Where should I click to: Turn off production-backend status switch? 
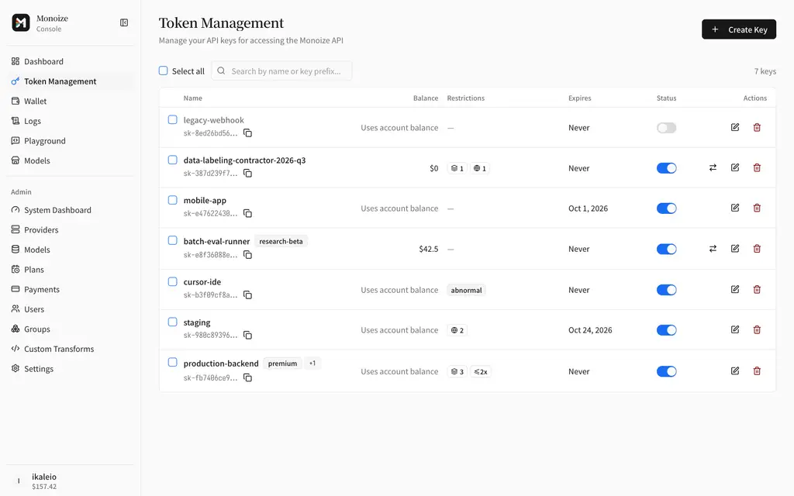coord(666,371)
